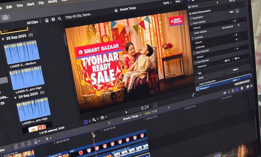This screenshot has height=157, width=261.
Task: Open the viewer View options dropdown
Action: pyautogui.click(x=179, y=1)
